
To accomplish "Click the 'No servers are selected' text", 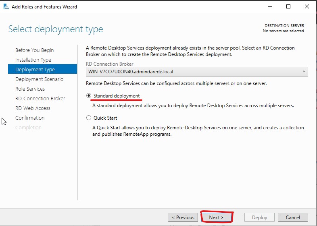I will coord(284,31).
